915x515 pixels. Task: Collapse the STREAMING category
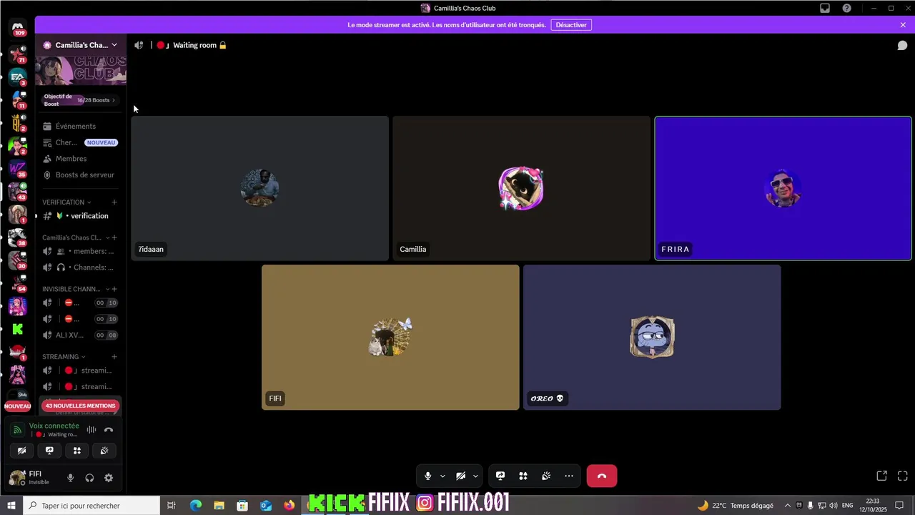tap(64, 357)
